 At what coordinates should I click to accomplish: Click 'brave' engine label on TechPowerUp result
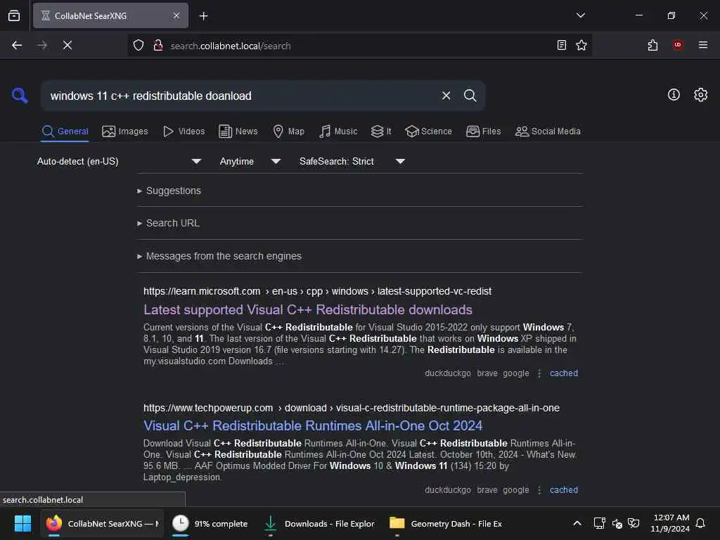[487, 490]
